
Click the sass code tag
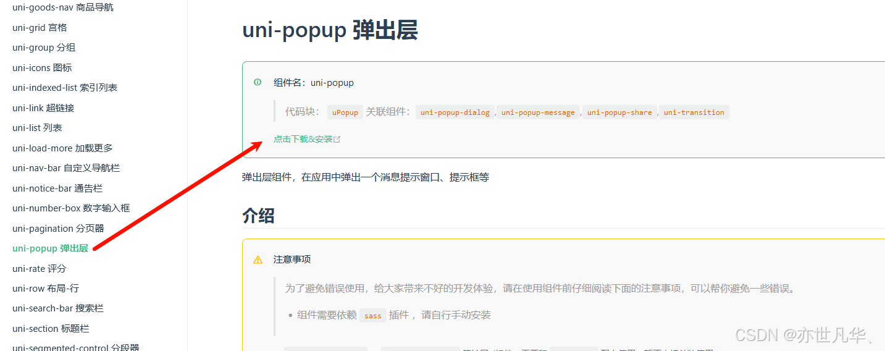pos(373,316)
